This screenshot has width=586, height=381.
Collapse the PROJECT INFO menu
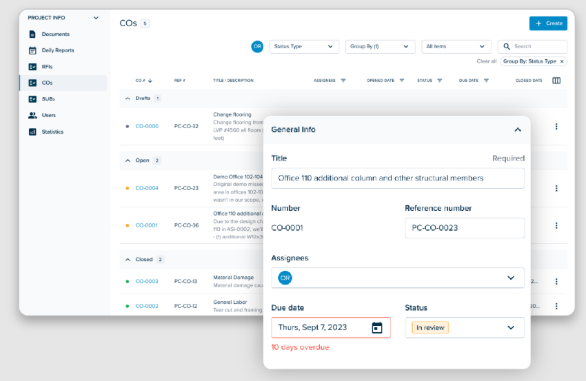pyautogui.click(x=96, y=18)
